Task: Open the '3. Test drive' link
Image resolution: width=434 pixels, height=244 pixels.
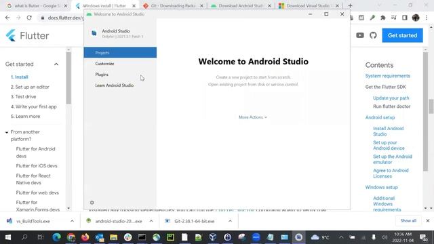Action: click(23, 96)
